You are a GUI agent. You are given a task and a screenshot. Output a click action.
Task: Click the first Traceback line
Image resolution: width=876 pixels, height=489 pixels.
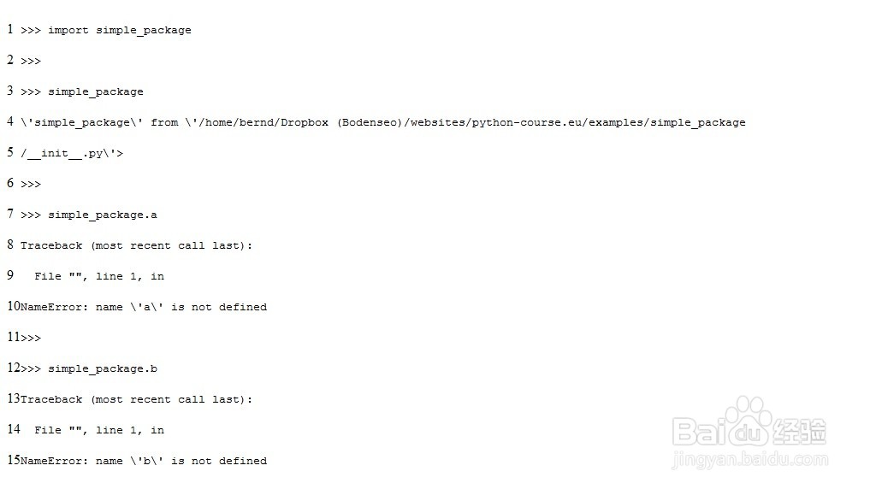click(136, 245)
